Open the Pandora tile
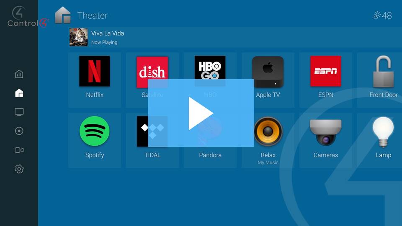402x226 pixels. click(210, 140)
